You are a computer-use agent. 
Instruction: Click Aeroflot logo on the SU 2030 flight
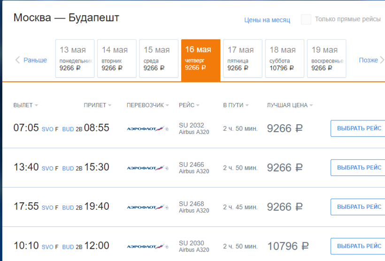tap(147, 246)
